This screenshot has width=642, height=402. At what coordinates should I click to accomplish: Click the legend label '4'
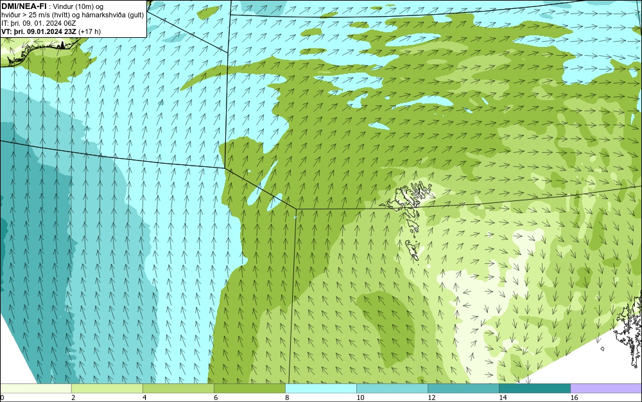tap(144, 398)
